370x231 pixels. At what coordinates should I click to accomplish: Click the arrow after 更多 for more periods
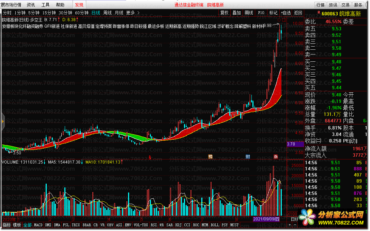point(139,13)
